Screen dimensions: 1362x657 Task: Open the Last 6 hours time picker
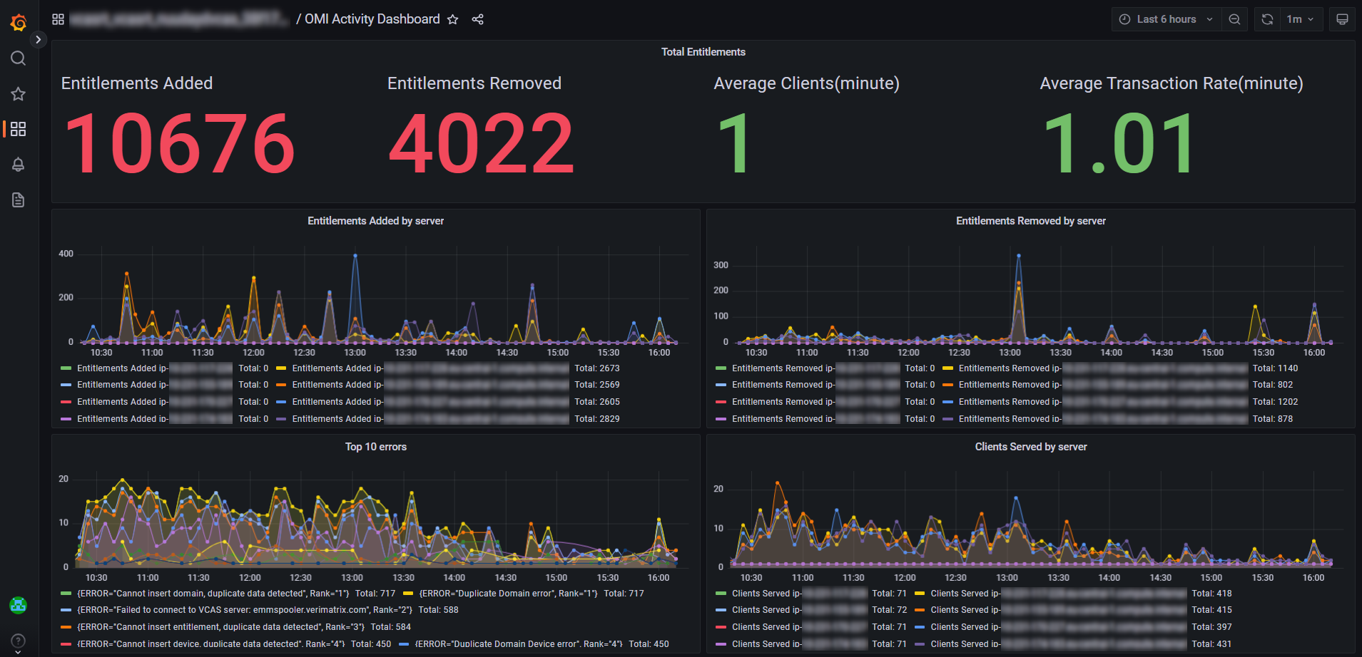(1166, 19)
